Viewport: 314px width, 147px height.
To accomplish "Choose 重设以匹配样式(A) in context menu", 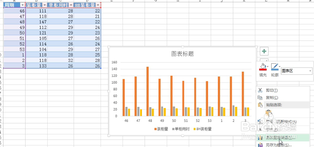I will click(283, 121).
